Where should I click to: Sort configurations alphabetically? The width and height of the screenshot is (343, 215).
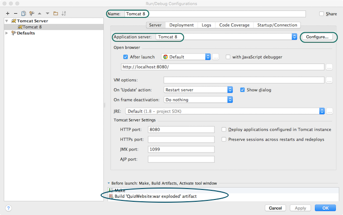[64, 14]
